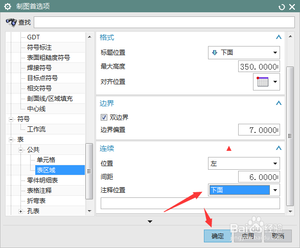Click the 取消 button
Screen dimensions: 300x248
point(278,236)
